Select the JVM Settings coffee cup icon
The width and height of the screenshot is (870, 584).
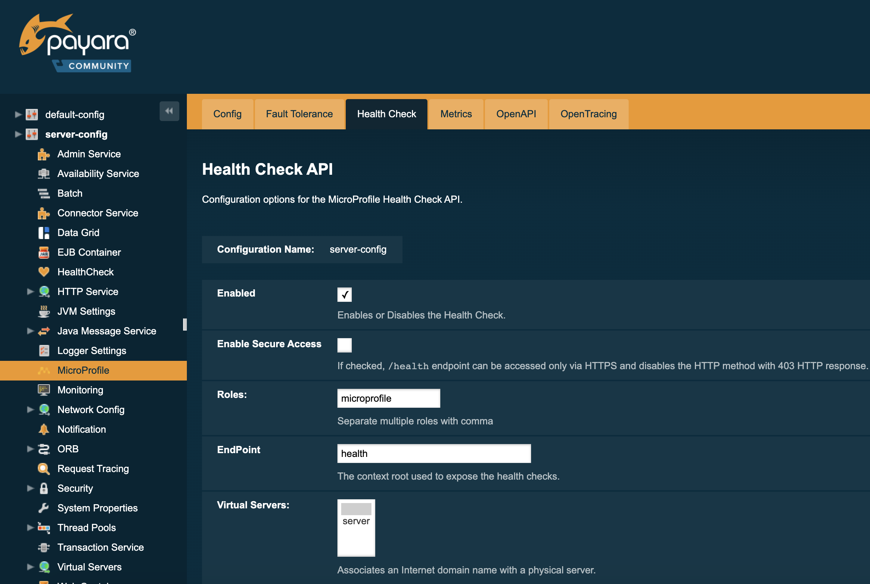[x=44, y=311]
